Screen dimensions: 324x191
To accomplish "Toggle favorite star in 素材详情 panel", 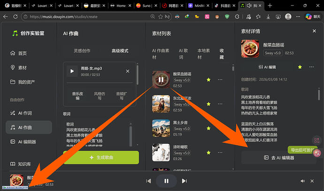I will coord(300,67).
